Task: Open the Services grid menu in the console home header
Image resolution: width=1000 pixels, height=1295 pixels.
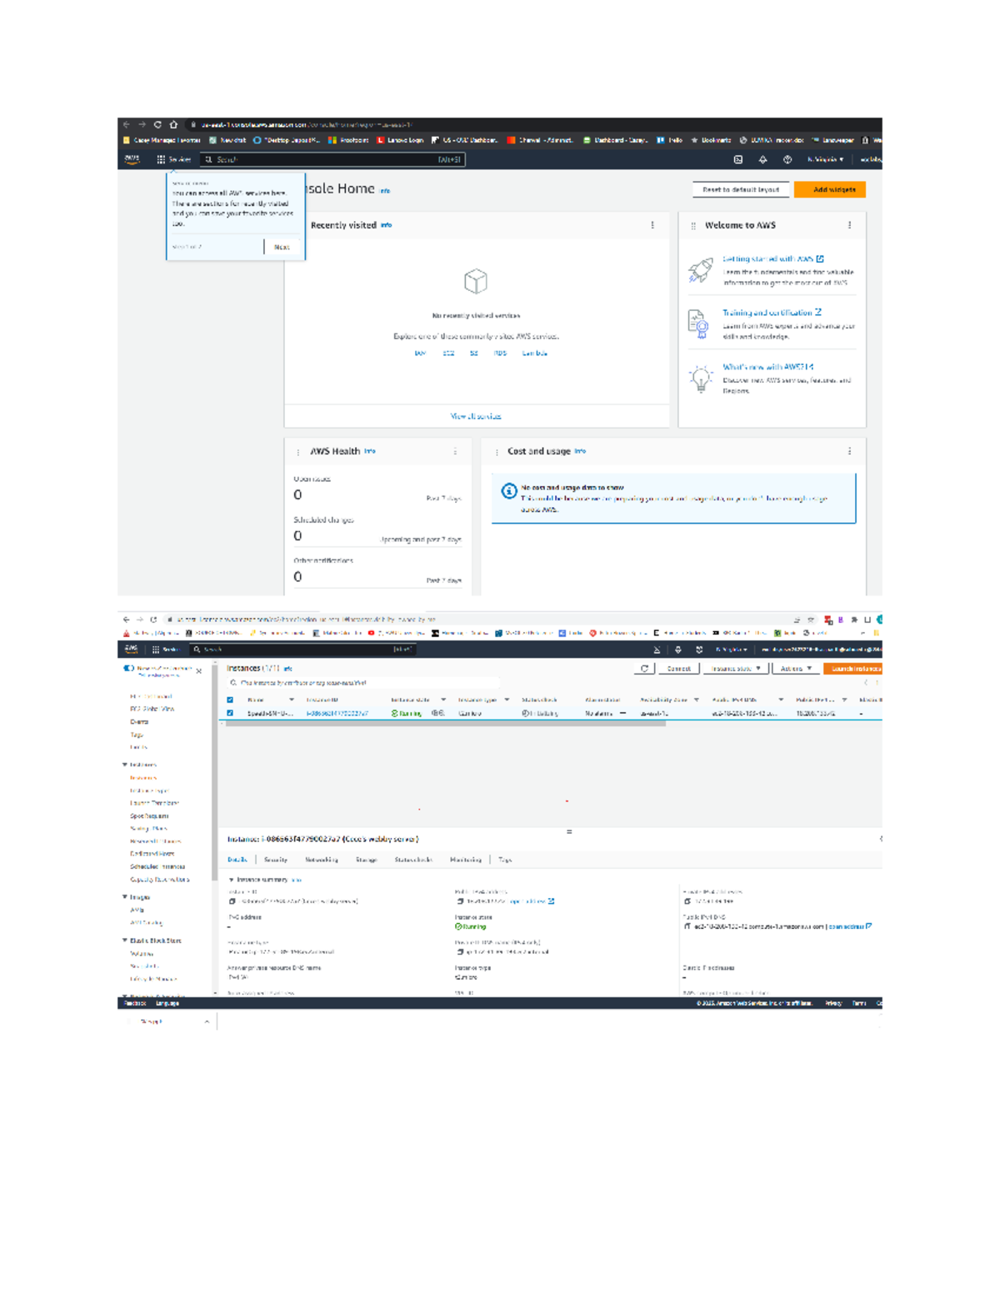Action: (161, 159)
